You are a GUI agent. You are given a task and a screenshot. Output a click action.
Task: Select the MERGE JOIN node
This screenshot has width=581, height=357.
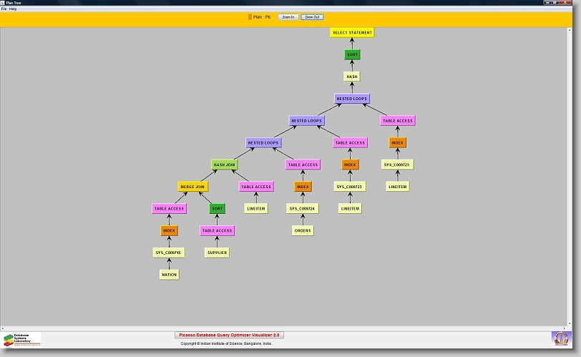(192, 187)
